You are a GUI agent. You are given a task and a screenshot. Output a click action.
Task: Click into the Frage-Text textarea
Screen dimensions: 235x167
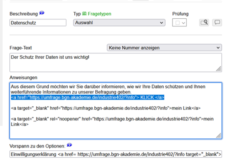(x=116, y=62)
